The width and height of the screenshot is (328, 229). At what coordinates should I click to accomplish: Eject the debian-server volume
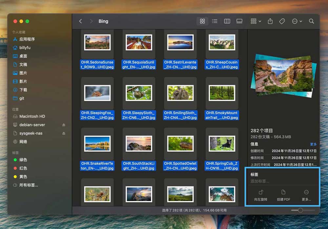[x=64, y=125]
